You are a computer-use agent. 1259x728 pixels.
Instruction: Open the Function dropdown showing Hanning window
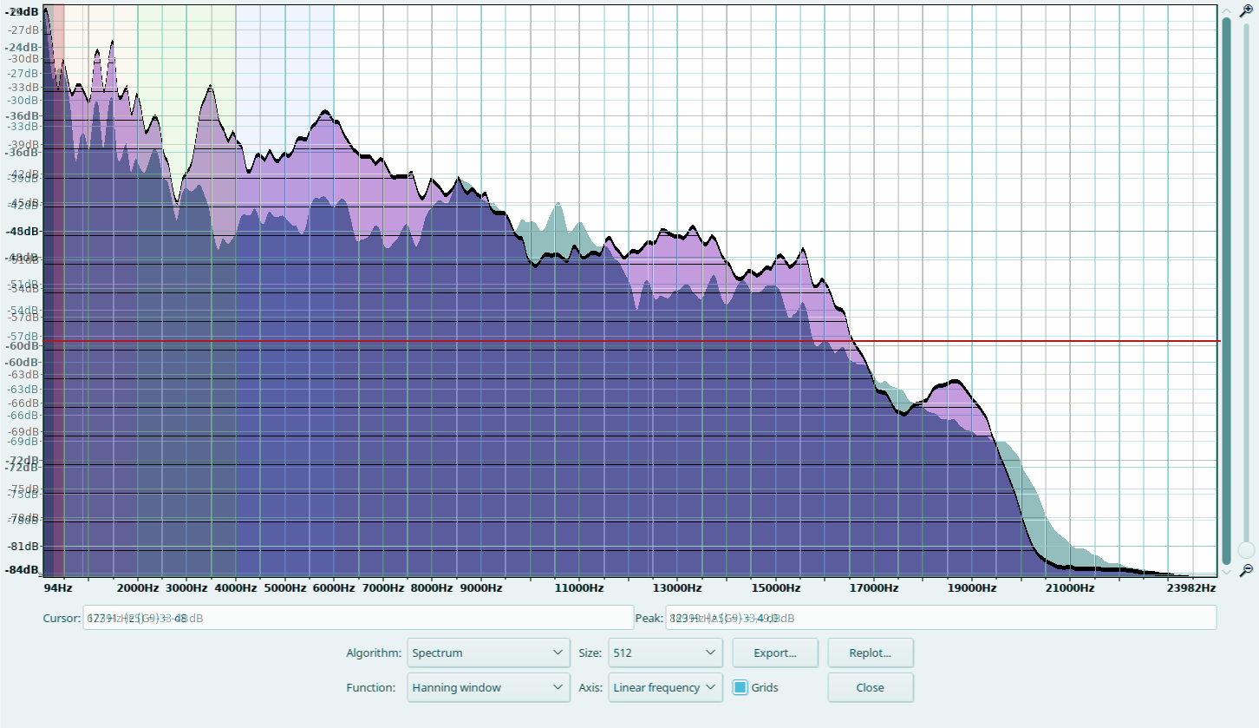point(488,687)
